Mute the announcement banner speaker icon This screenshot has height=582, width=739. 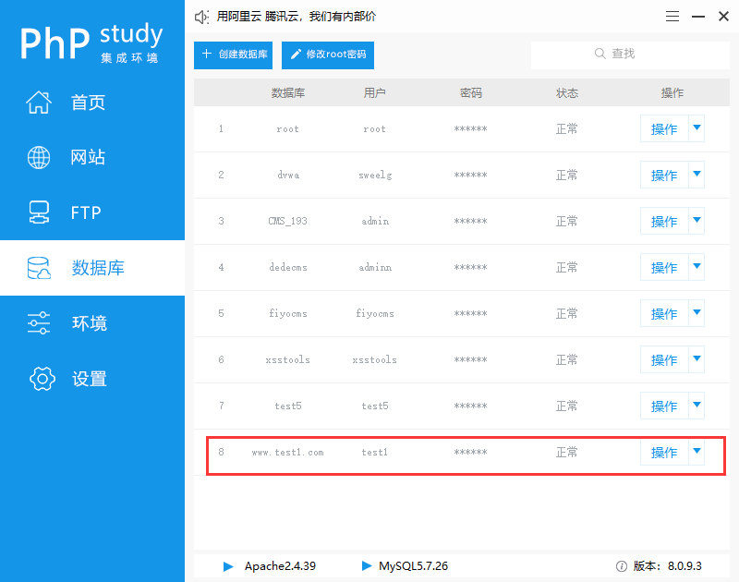tap(201, 16)
